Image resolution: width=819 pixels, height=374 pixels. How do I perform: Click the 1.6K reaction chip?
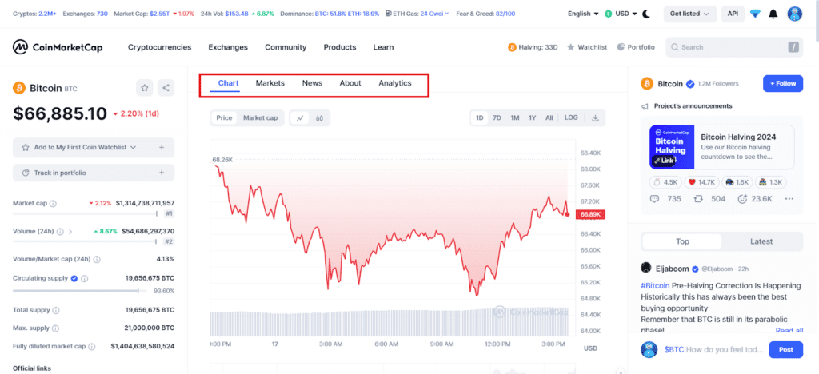pyautogui.click(x=737, y=182)
